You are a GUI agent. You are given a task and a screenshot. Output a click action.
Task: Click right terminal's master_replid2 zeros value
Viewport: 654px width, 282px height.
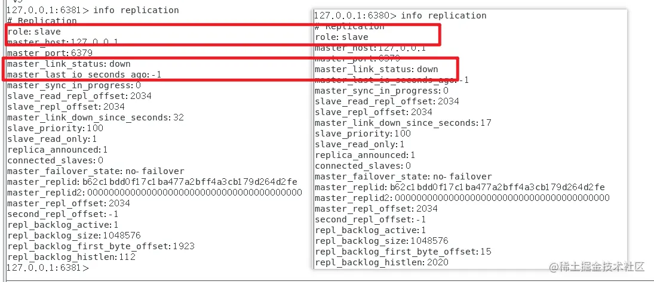point(502,198)
